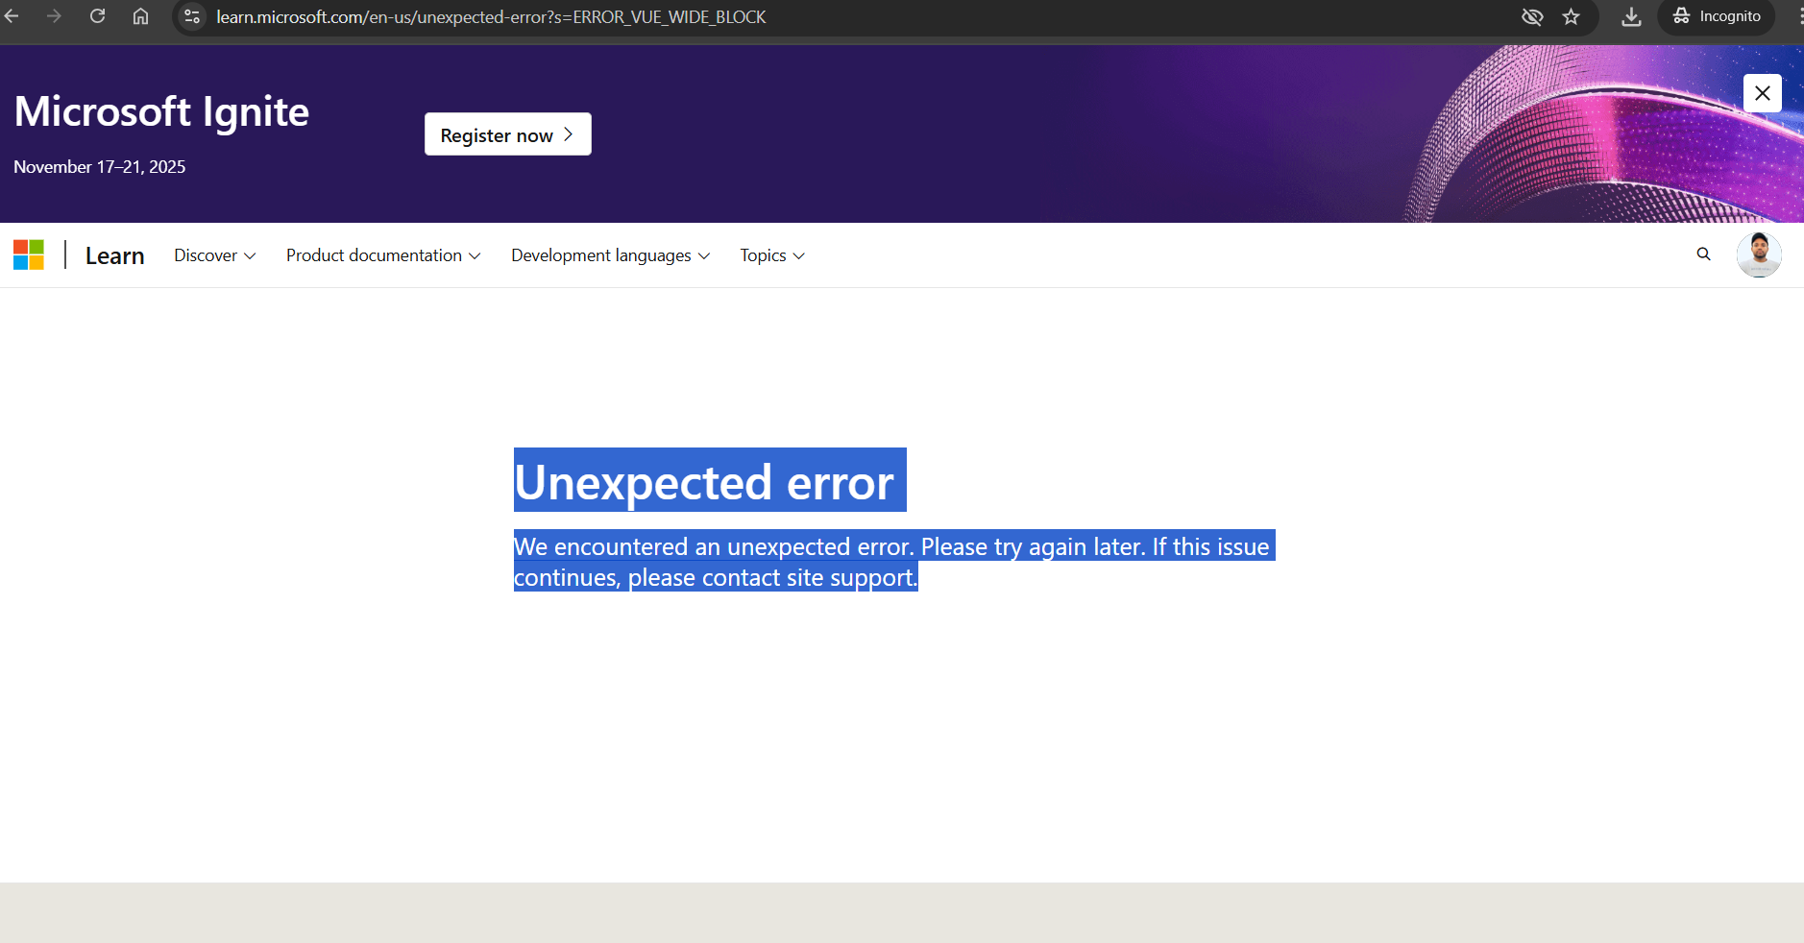This screenshot has height=943, width=1804.
Task: Click the Register now button
Action: click(x=508, y=134)
